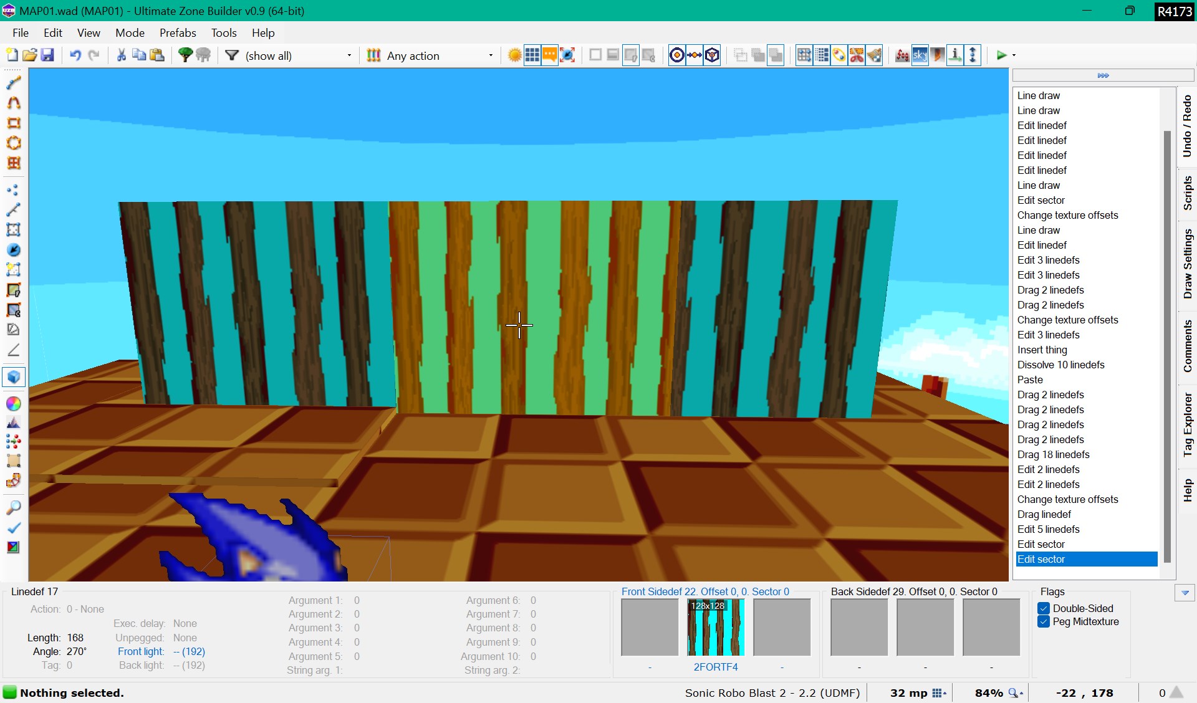The image size is (1197, 703).
Task: Switch to Things mode in the sidebar
Action: (13, 250)
